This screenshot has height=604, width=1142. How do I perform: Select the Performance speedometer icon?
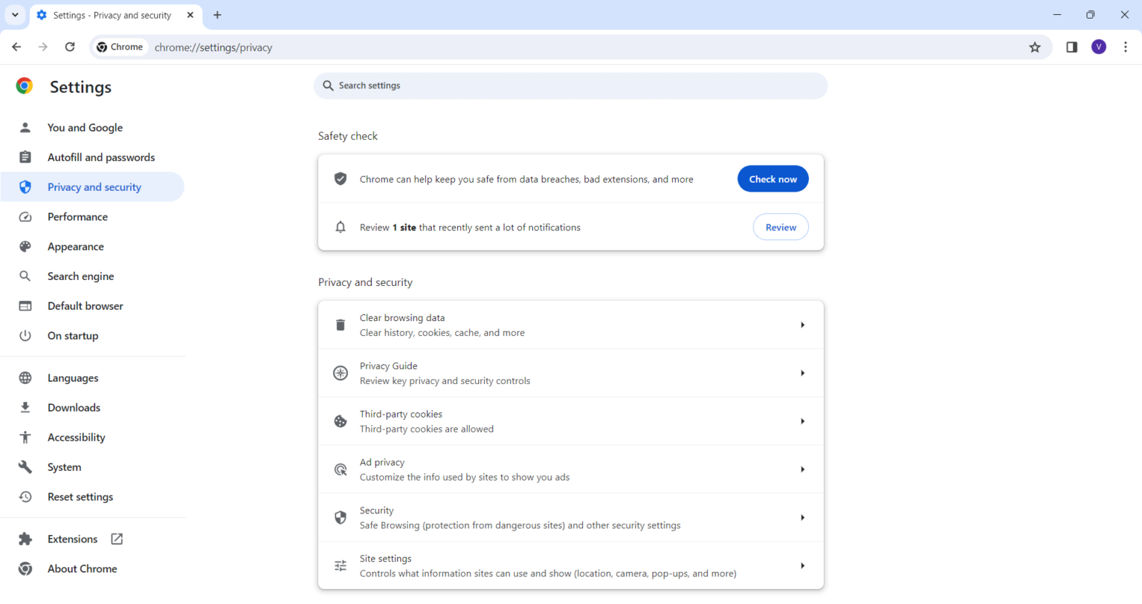(x=25, y=216)
